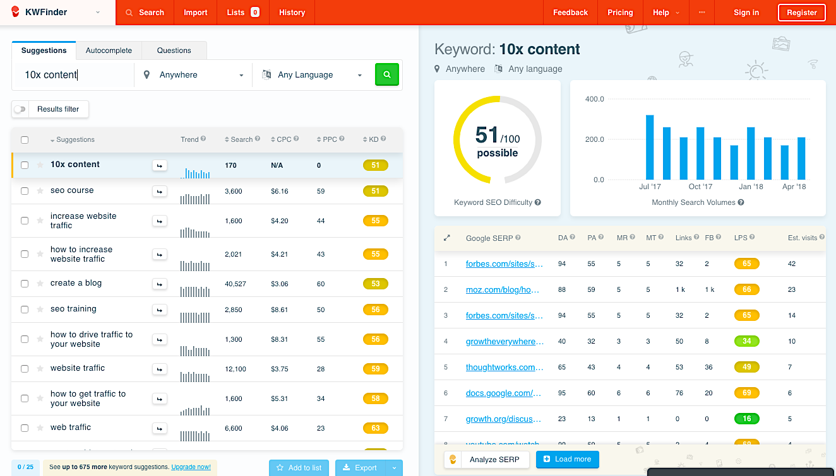Click the Sign in link
Image resolution: width=836 pixels, height=476 pixels.
tap(746, 13)
